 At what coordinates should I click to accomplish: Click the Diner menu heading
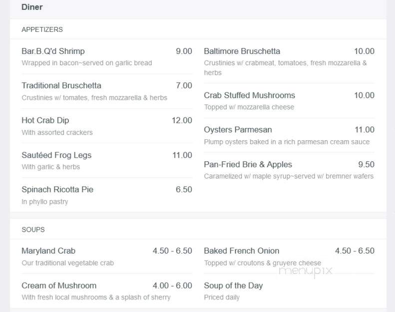32,7
